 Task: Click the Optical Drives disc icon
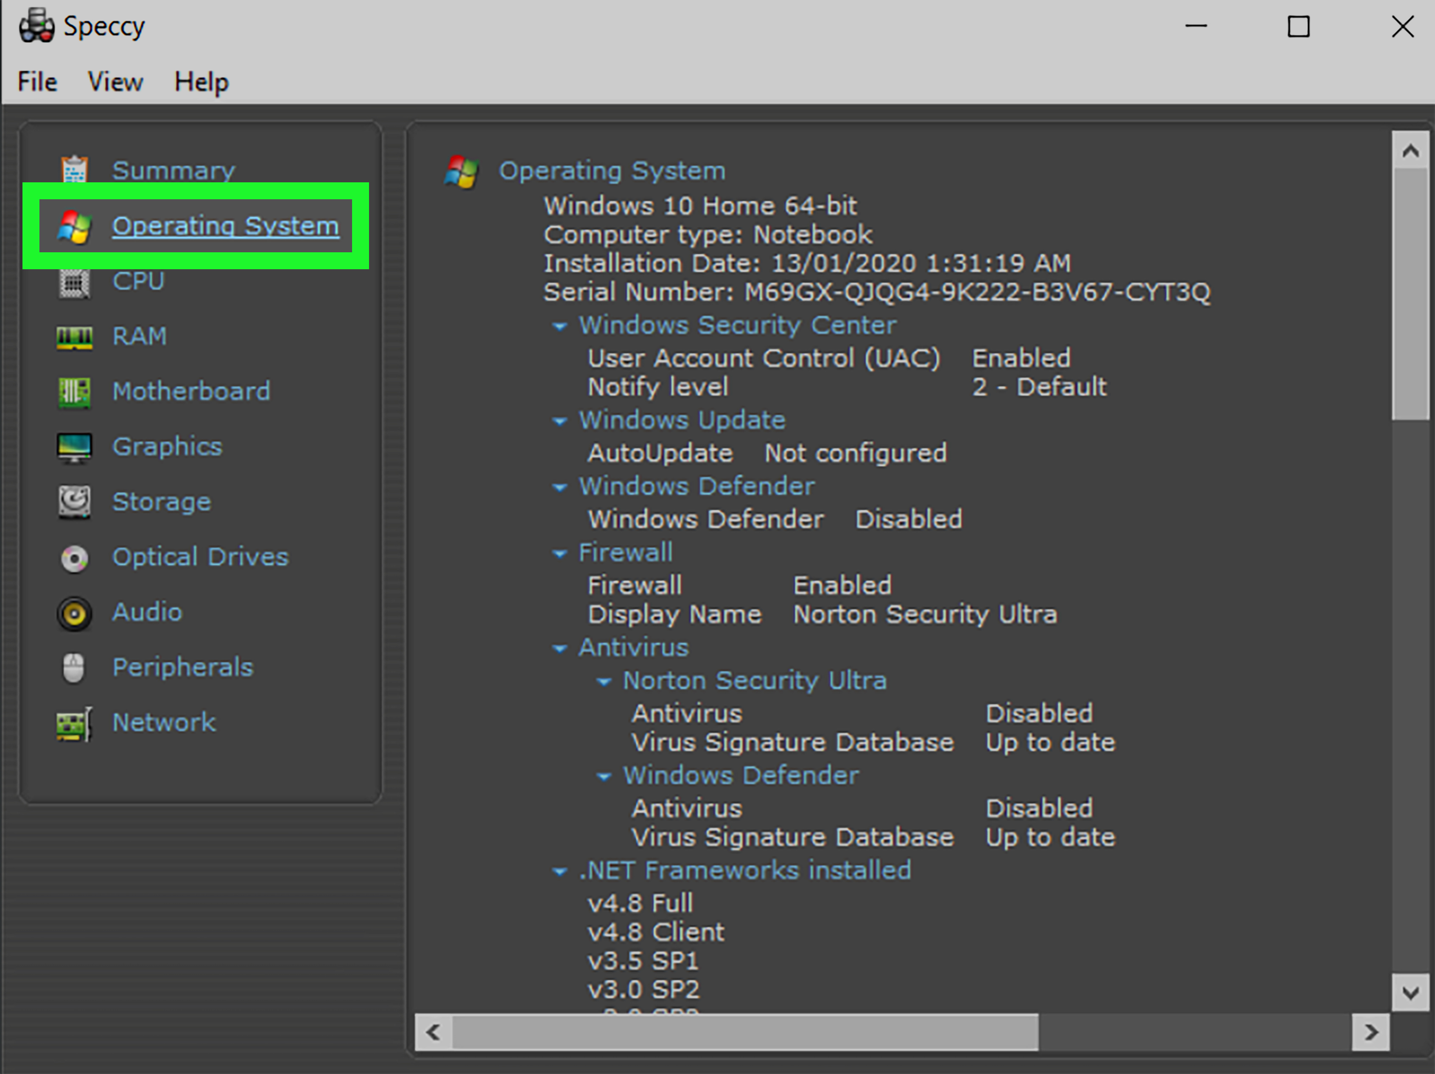tap(75, 558)
